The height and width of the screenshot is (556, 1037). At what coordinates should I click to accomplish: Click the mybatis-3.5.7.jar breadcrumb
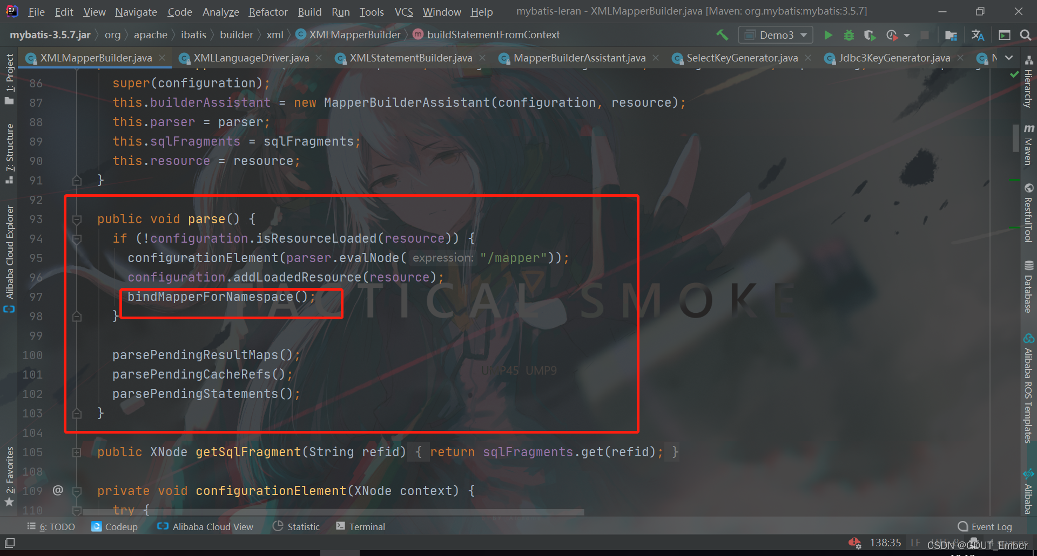[50, 35]
